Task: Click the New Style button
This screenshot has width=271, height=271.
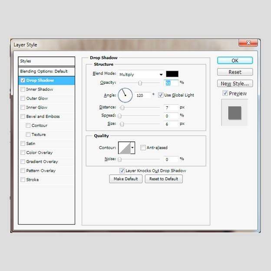Action: tap(235, 83)
